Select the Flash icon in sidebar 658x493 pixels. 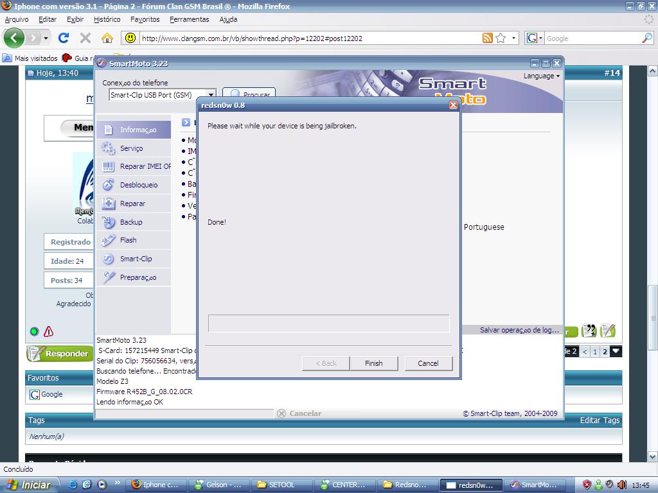pos(108,240)
